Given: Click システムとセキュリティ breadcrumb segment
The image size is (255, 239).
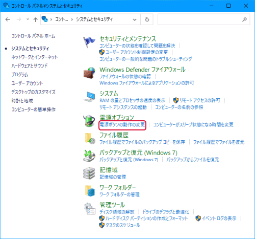Looking at the screenshot, I should [94, 19].
